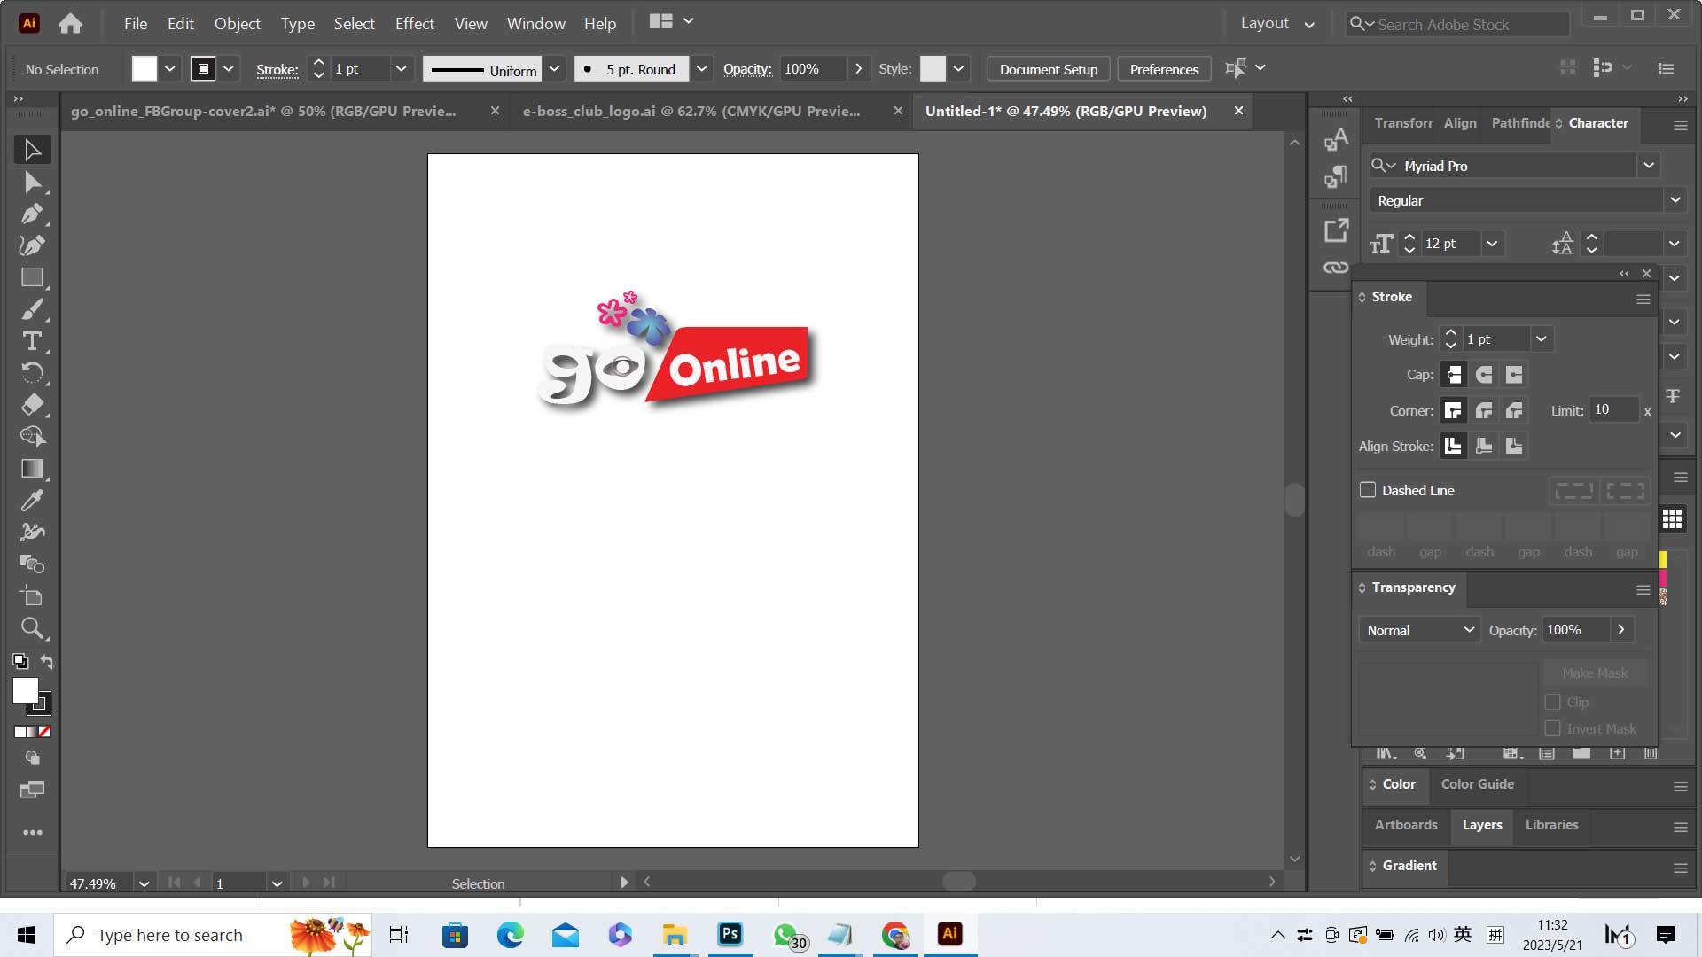Select the Rotate tool
Image resolution: width=1702 pixels, height=957 pixels.
[x=32, y=373]
